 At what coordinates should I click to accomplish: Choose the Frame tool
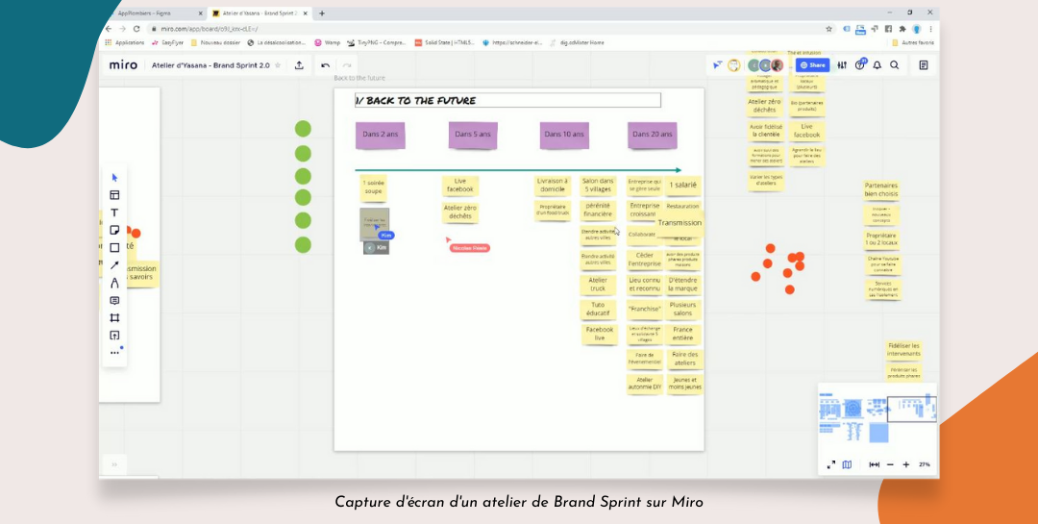click(114, 318)
